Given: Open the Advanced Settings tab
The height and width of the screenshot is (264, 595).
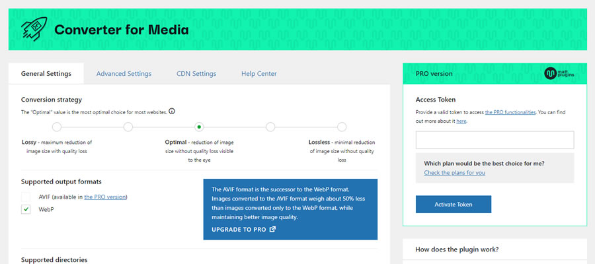Looking at the screenshot, I should click(x=124, y=74).
